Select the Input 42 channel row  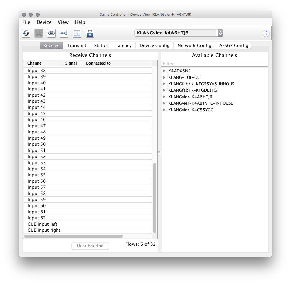pos(88,95)
